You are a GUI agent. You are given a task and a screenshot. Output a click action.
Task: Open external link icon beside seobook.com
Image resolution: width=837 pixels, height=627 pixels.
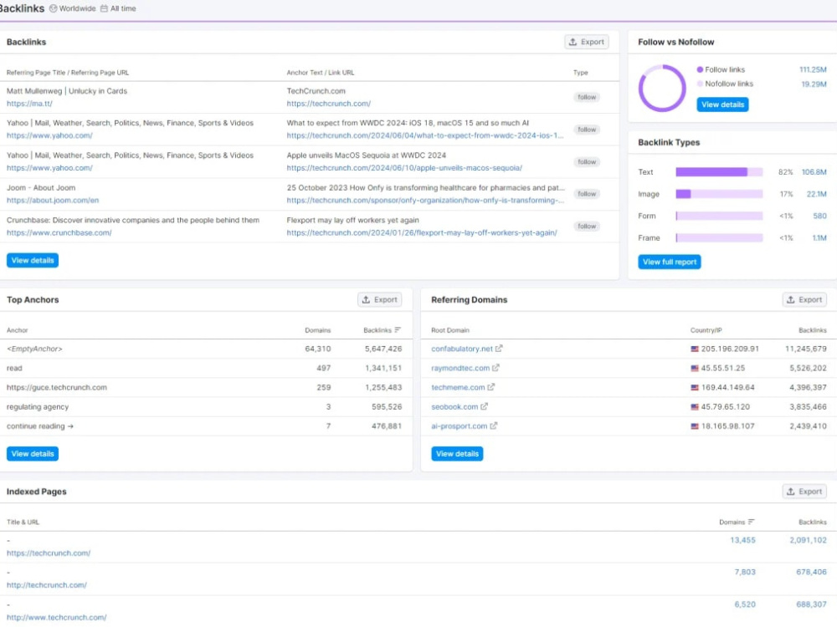pyautogui.click(x=484, y=406)
